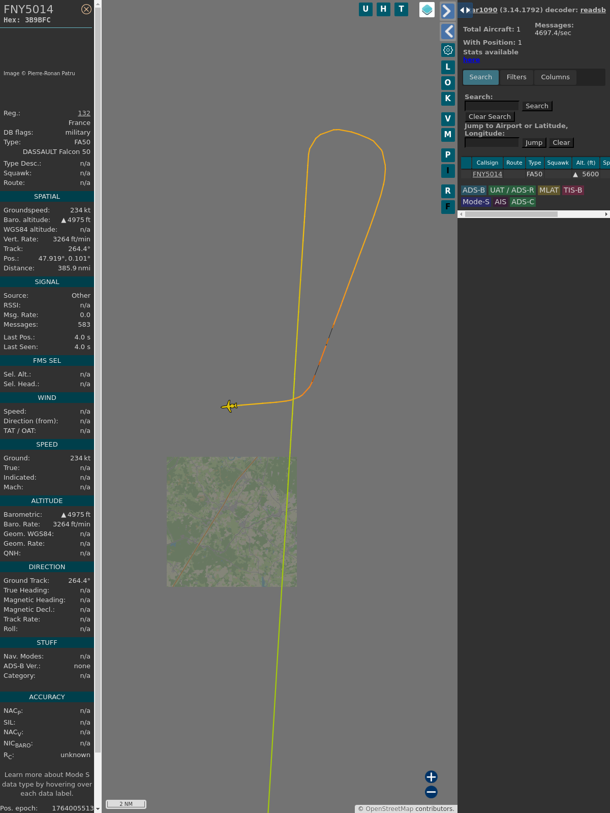The image size is (610, 813).
Task: Click the SPATIAL section header
Action: [x=47, y=197]
